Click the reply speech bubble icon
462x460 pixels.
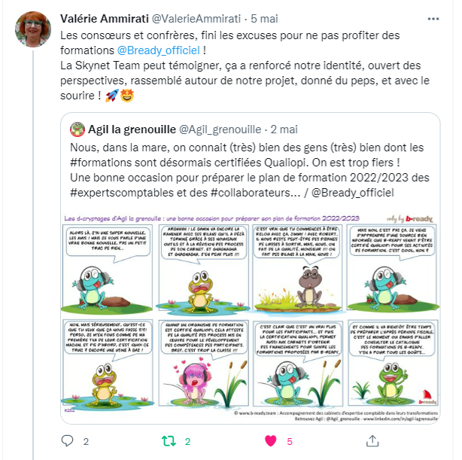[x=67, y=441]
